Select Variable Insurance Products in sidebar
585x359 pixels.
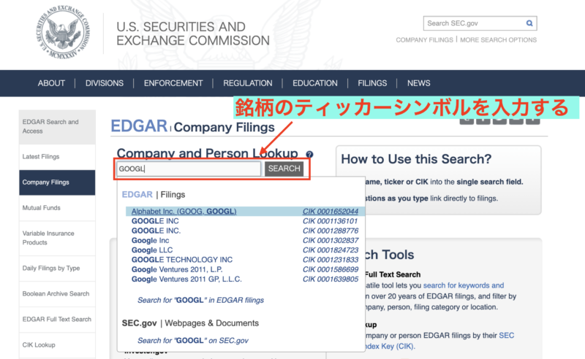pyautogui.click(x=57, y=238)
